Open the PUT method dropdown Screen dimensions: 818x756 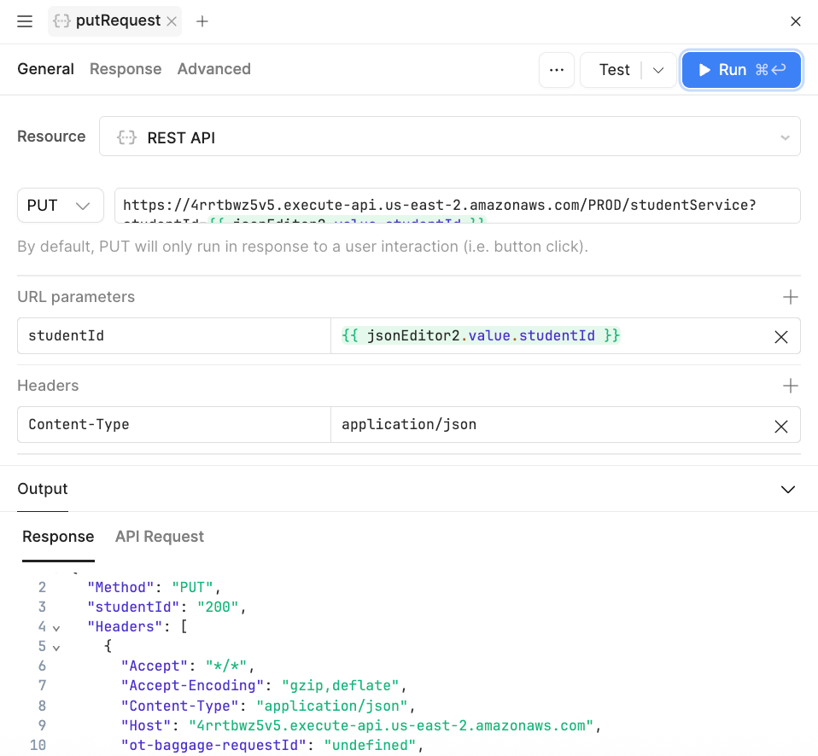(60, 205)
